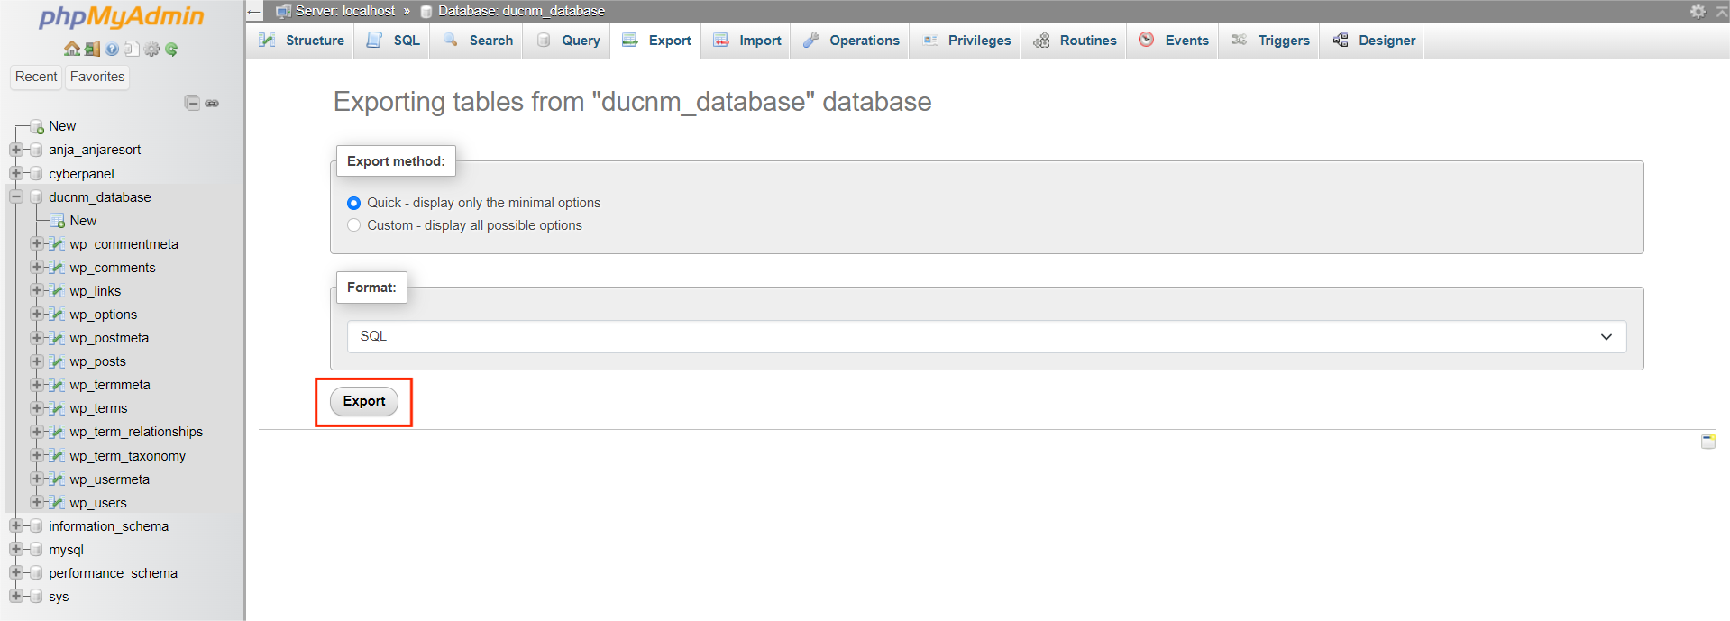Open the Import tab
Viewport: 1730px width, 621px height.
tap(747, 41)
